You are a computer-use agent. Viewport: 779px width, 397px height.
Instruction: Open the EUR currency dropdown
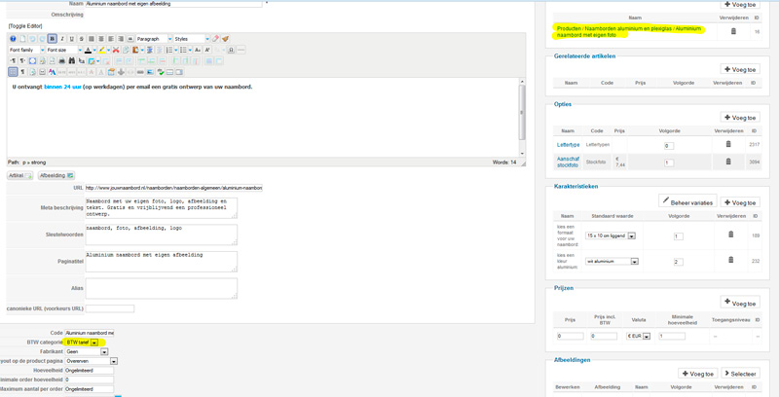(x=639, y=336)
